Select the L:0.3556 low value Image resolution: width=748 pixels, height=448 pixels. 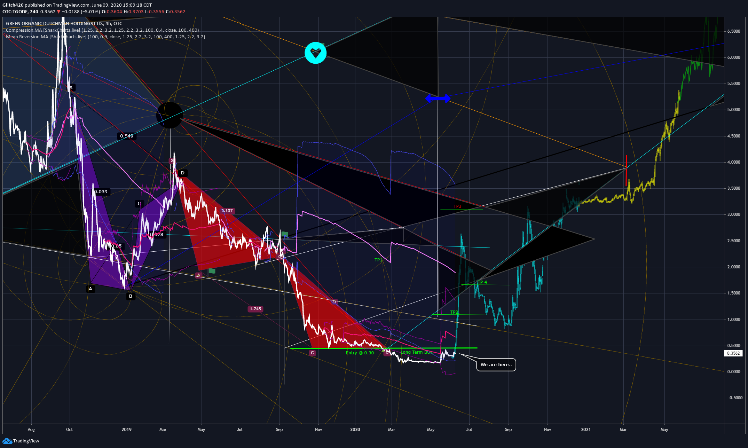pyautogui.click(x=155, y=11)
